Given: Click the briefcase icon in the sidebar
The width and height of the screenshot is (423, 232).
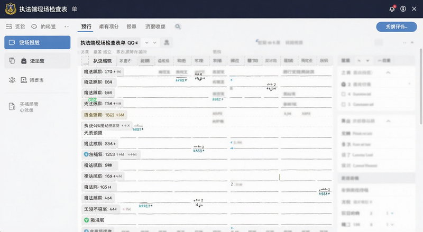Looking at the screenshot, I should 24,61.
